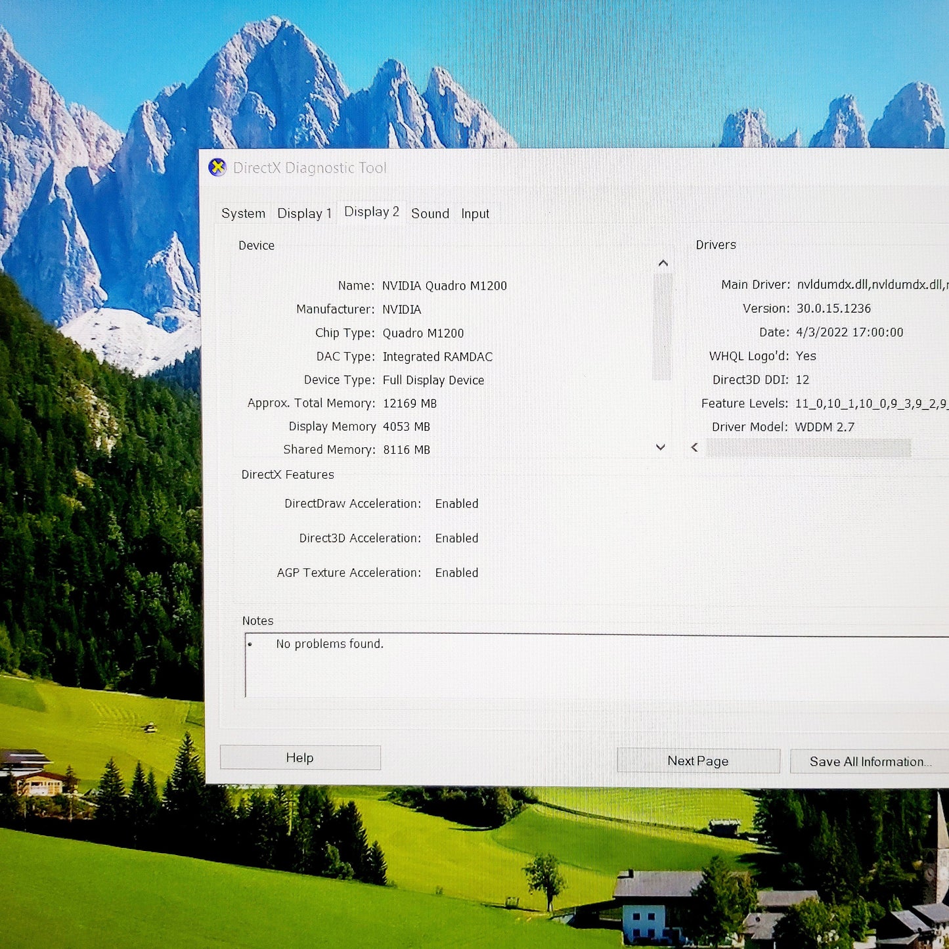Select the Display 2 tab
The width and height of the screenshot is (949, 949).
coord(371,212)
